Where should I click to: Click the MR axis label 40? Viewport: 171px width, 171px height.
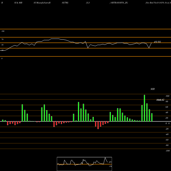167,113
